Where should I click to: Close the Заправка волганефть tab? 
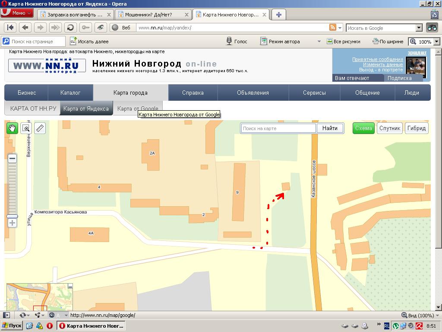109,15
